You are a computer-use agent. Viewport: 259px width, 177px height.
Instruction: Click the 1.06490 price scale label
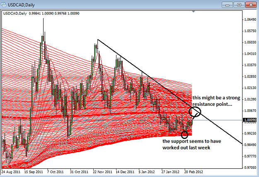(250, 19)
